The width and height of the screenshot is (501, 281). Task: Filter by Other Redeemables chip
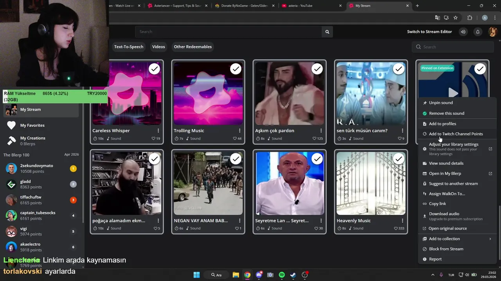(193, 47)
